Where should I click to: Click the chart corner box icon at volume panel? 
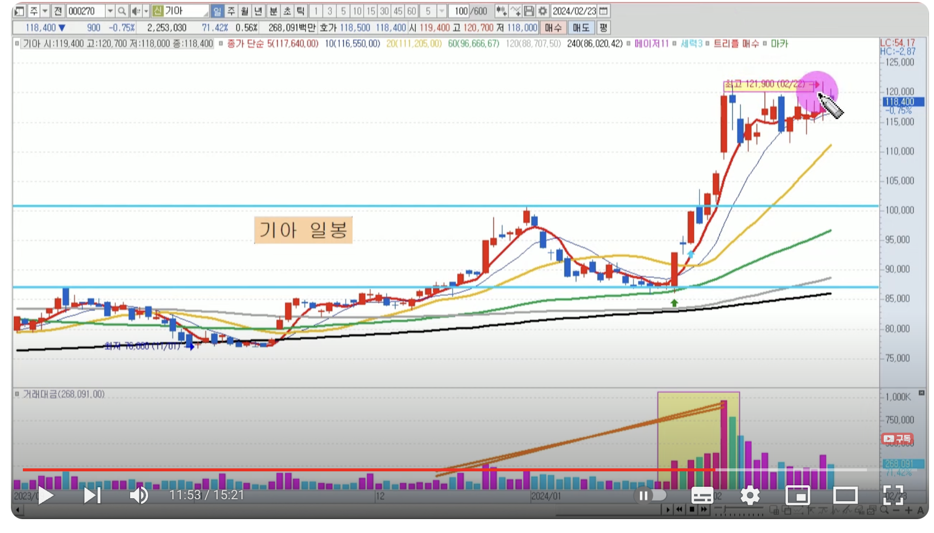(922, 393)
